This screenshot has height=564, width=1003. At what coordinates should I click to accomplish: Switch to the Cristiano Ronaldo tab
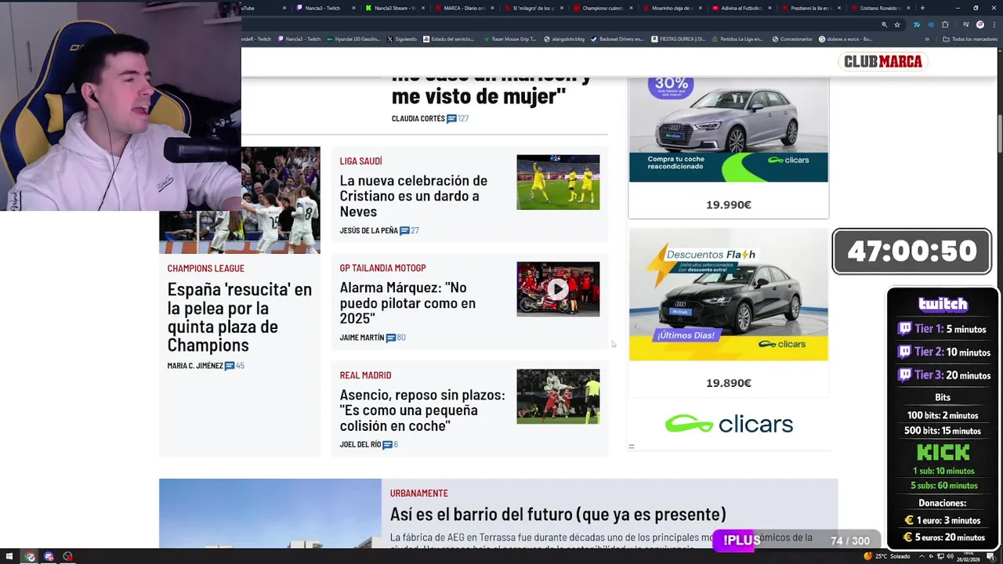(x=879, y=8)
